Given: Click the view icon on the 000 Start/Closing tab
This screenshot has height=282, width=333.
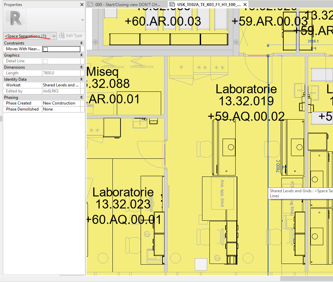Looking at the screenshot, I should click(90, 5).
